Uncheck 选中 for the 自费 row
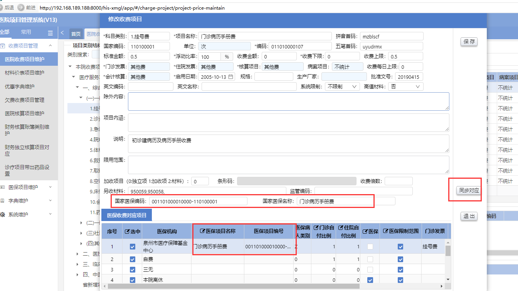Image resolution: width=518 pixels, height=291 pixels. pyautogui.click(x=133, y=259)
